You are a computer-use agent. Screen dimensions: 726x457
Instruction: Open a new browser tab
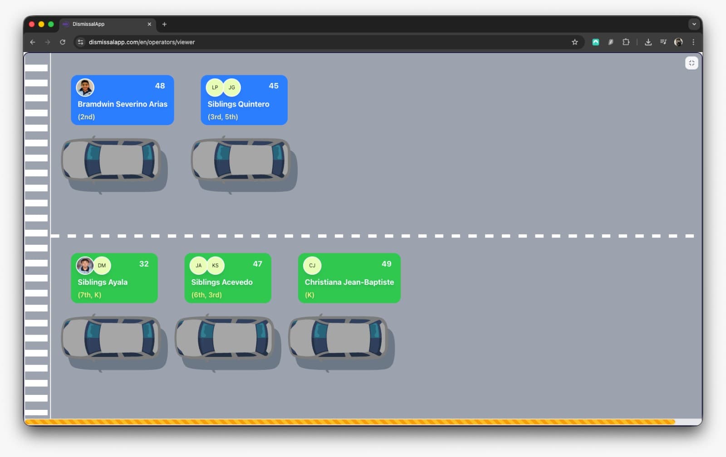coord(164,24)
